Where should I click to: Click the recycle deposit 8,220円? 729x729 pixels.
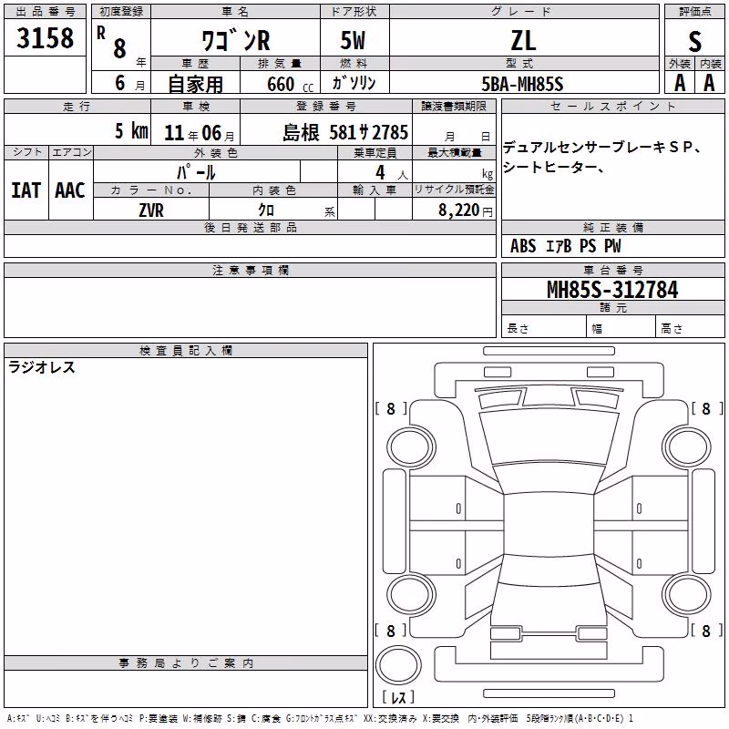(466, 210)
